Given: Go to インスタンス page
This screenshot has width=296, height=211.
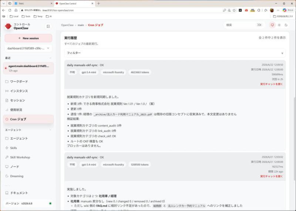Looking at the screenshot, I should click(28, 91).
